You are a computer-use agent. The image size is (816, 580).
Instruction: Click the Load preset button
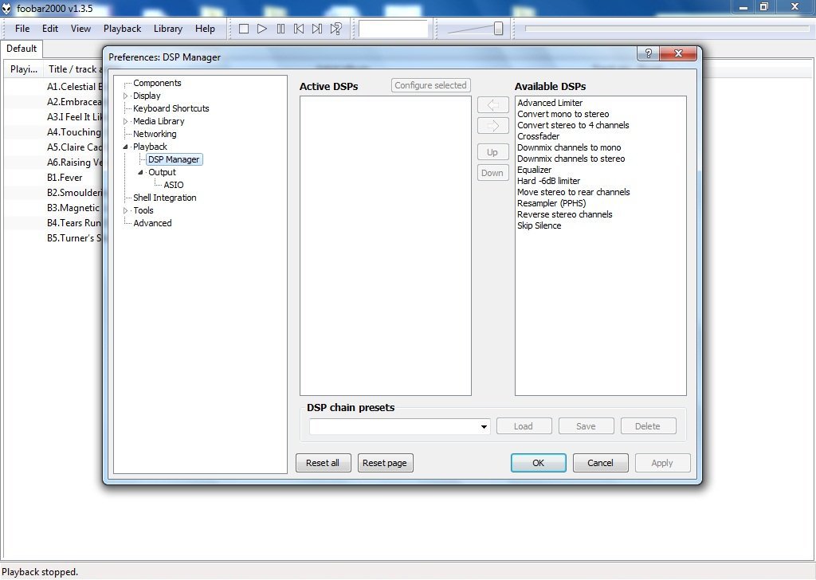point(524,426)
